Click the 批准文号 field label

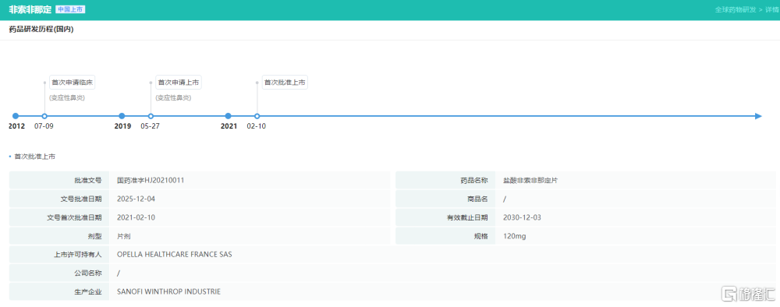(x=88, y=180)
